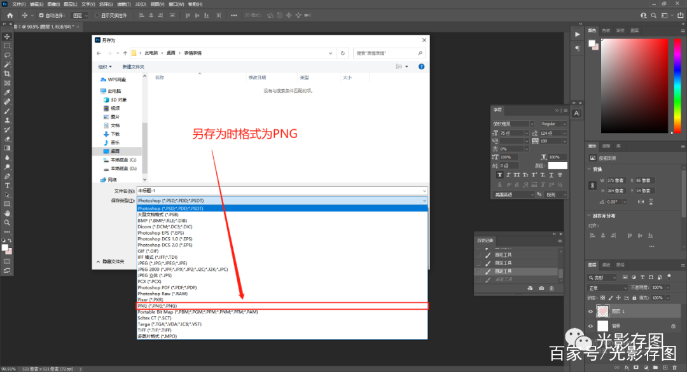The image size is (687, 372).
Task: Open the file name dropdown arrow
Action: [424, 191]
